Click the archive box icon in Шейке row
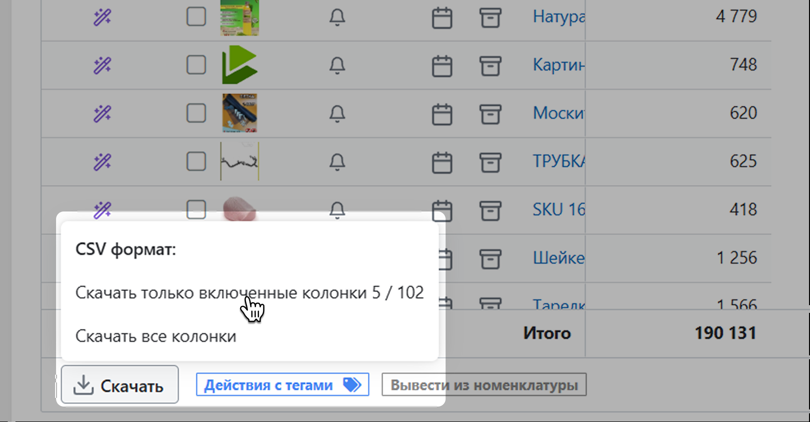Viewport: 810px width, 422px height. 490,259
